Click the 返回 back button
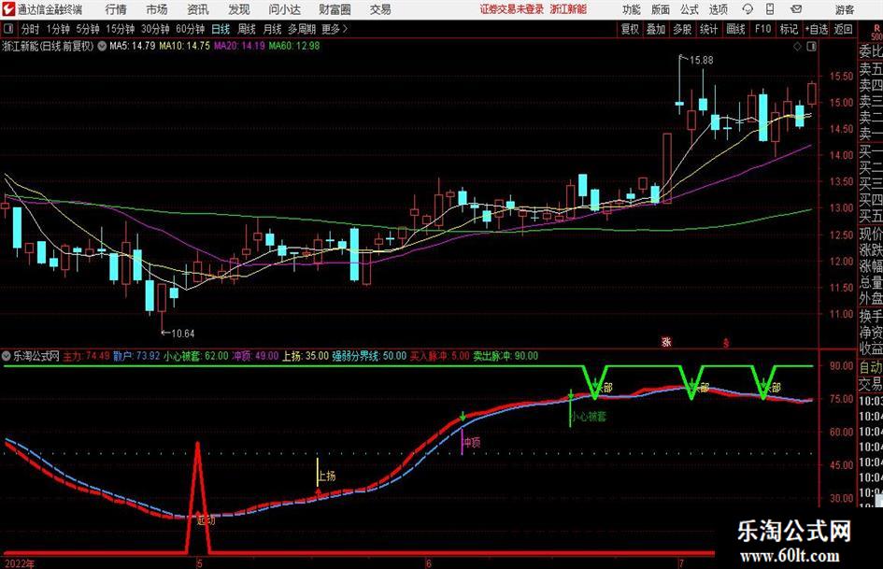This screenshot has height=569, width=883. point(843,29)
